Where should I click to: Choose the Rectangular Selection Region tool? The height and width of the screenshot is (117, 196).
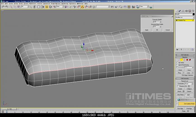pos(39,7)
